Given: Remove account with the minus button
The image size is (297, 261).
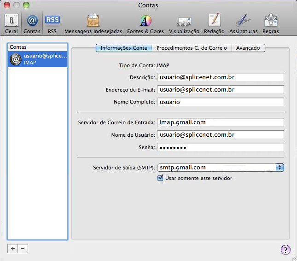Looking at the screenshot, I should pos(23,249).
